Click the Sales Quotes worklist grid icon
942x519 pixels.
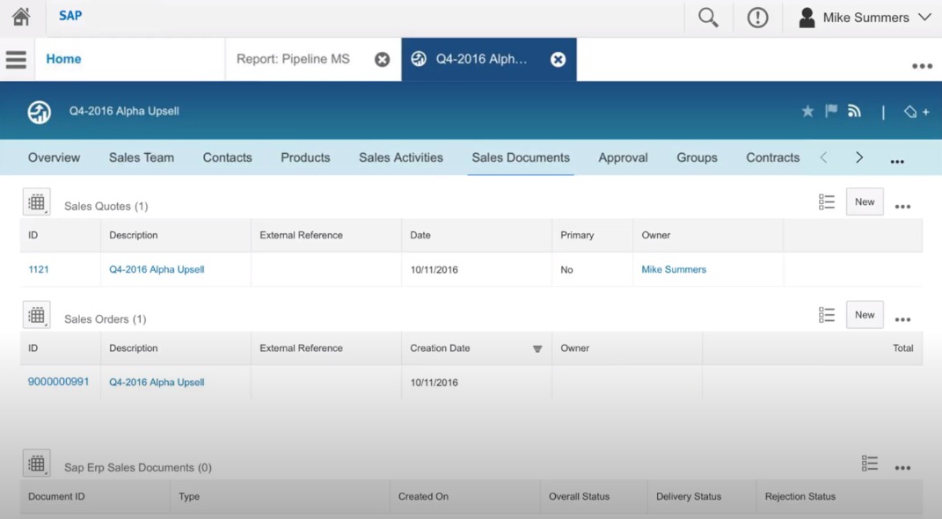36,201
